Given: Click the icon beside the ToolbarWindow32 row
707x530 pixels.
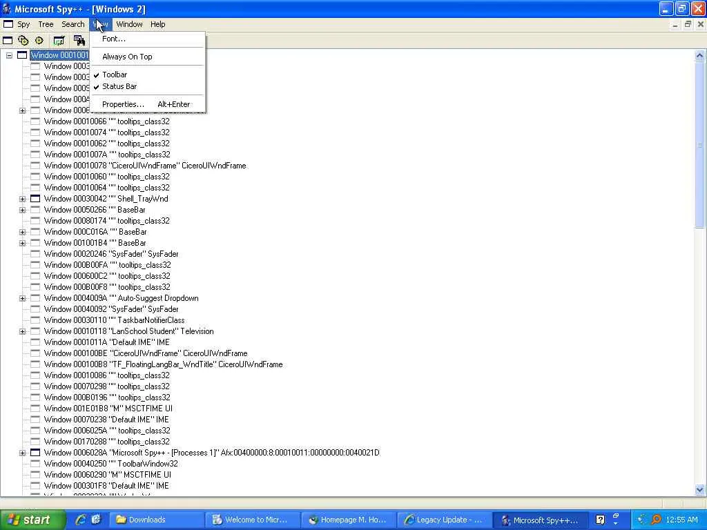Looking at the screenshot, I should pos(35,464).
